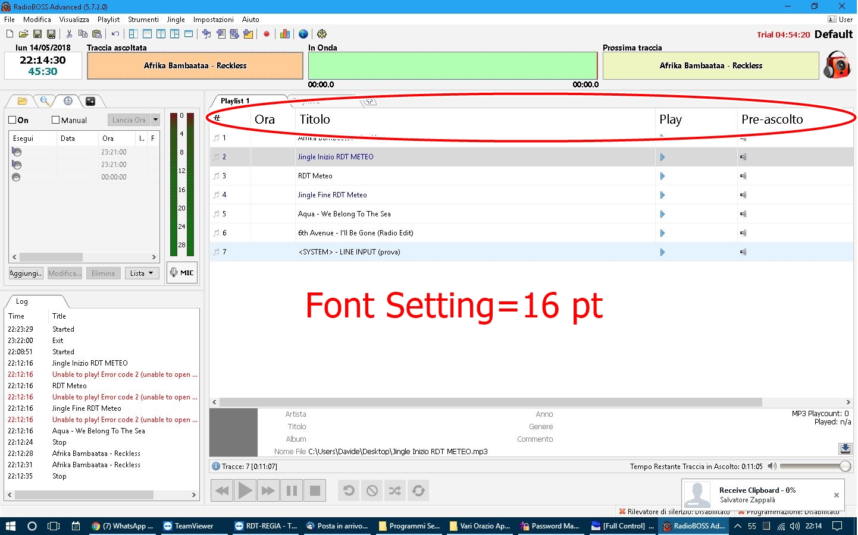Open the Aiuto menu
Screen dimensions: 858x535
[250, 20]
